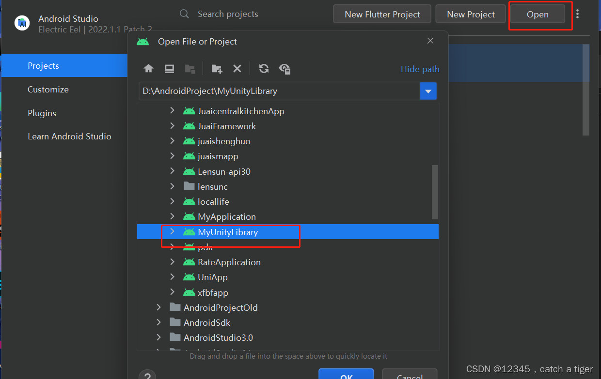Expand the RateApplication tree node
Image resolution: width=601 pixels, height=379 pixels.
(172, 262)
